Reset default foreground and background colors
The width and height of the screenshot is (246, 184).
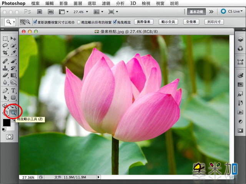(x=4, y=130)
